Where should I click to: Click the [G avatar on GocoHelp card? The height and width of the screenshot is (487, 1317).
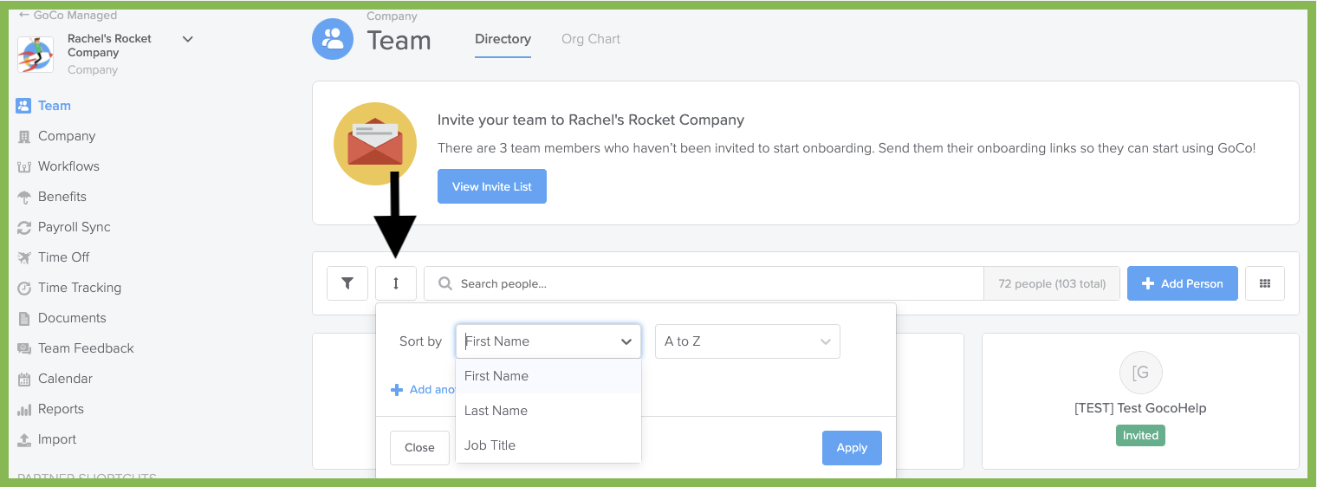pyautogui.click(x=1140, y=373)
